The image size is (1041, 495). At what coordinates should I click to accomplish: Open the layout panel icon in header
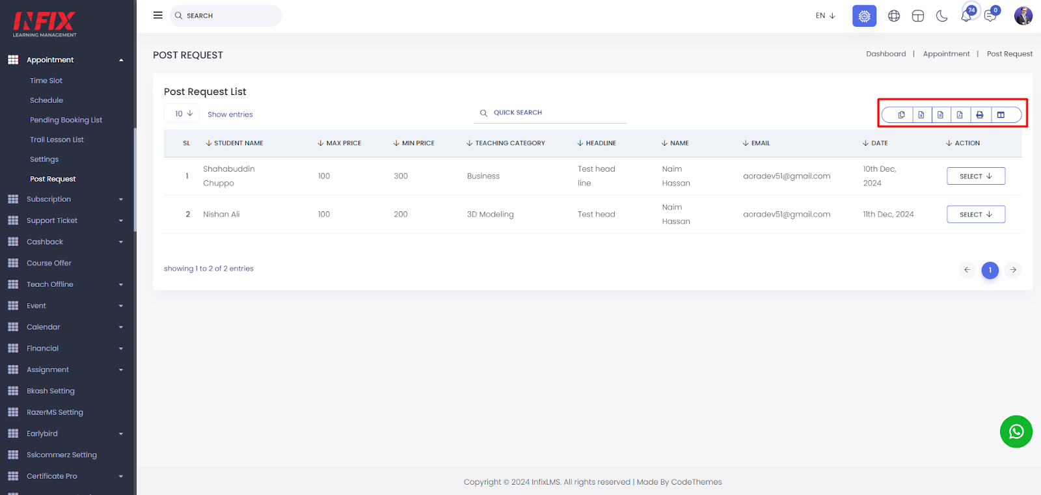[x=918, y=16]
